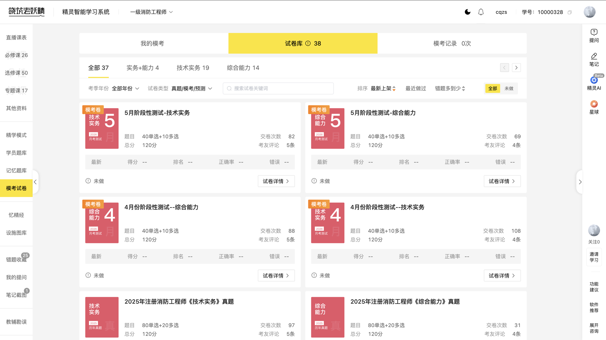Image resolution: width=606 pixels, height=340 pixels.
Task: Select 全部 filter toggle
Action: (493, 88)
